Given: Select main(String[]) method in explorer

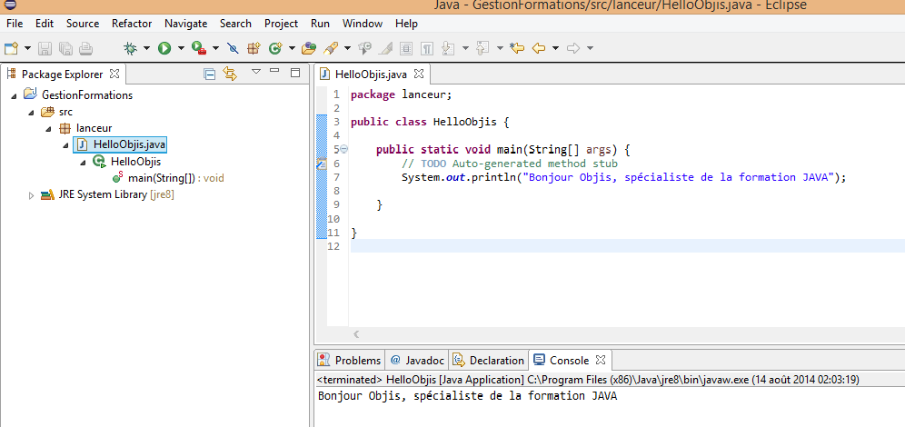Looking at the screenshot, I should tap(161, 178).
